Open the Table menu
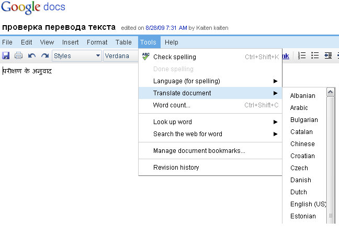Viewport: 339px width, 232px height. [x=123, y=42]
